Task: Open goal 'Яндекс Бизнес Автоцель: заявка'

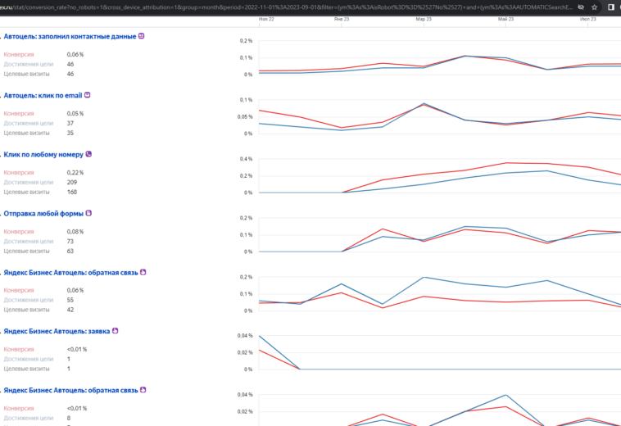Action: coord(57,331)
